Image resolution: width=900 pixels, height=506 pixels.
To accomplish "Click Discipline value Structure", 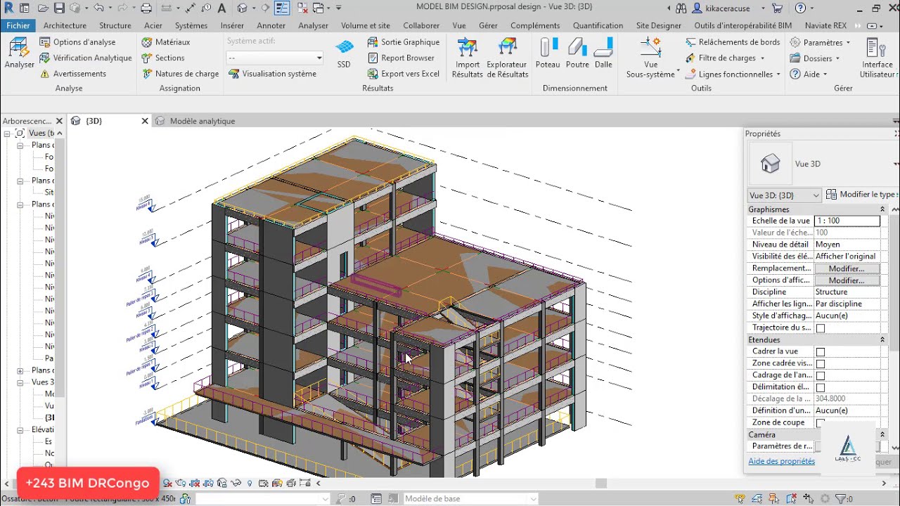I will [x=847, y=292].
